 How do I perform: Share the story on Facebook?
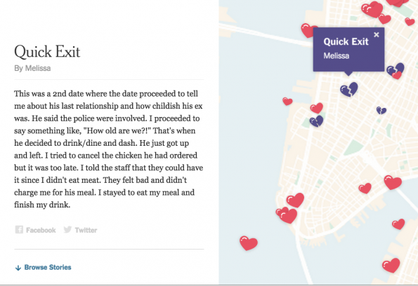(35, 230)
